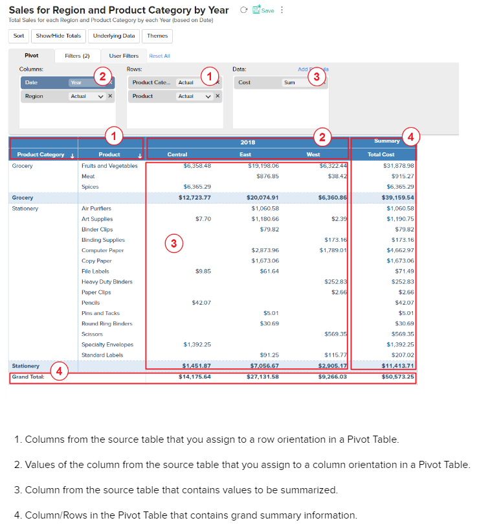Click West value $1,789.01
This screenshot has height=527, width=479.
(333, 251)
